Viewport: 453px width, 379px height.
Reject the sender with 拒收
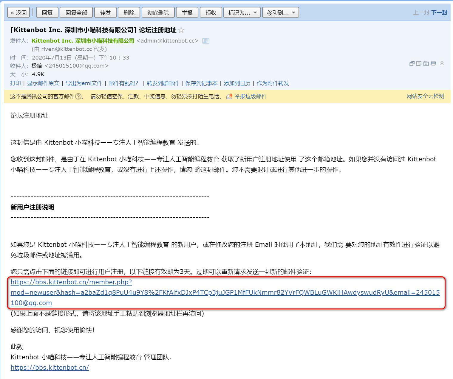click(x=211, y=13)
